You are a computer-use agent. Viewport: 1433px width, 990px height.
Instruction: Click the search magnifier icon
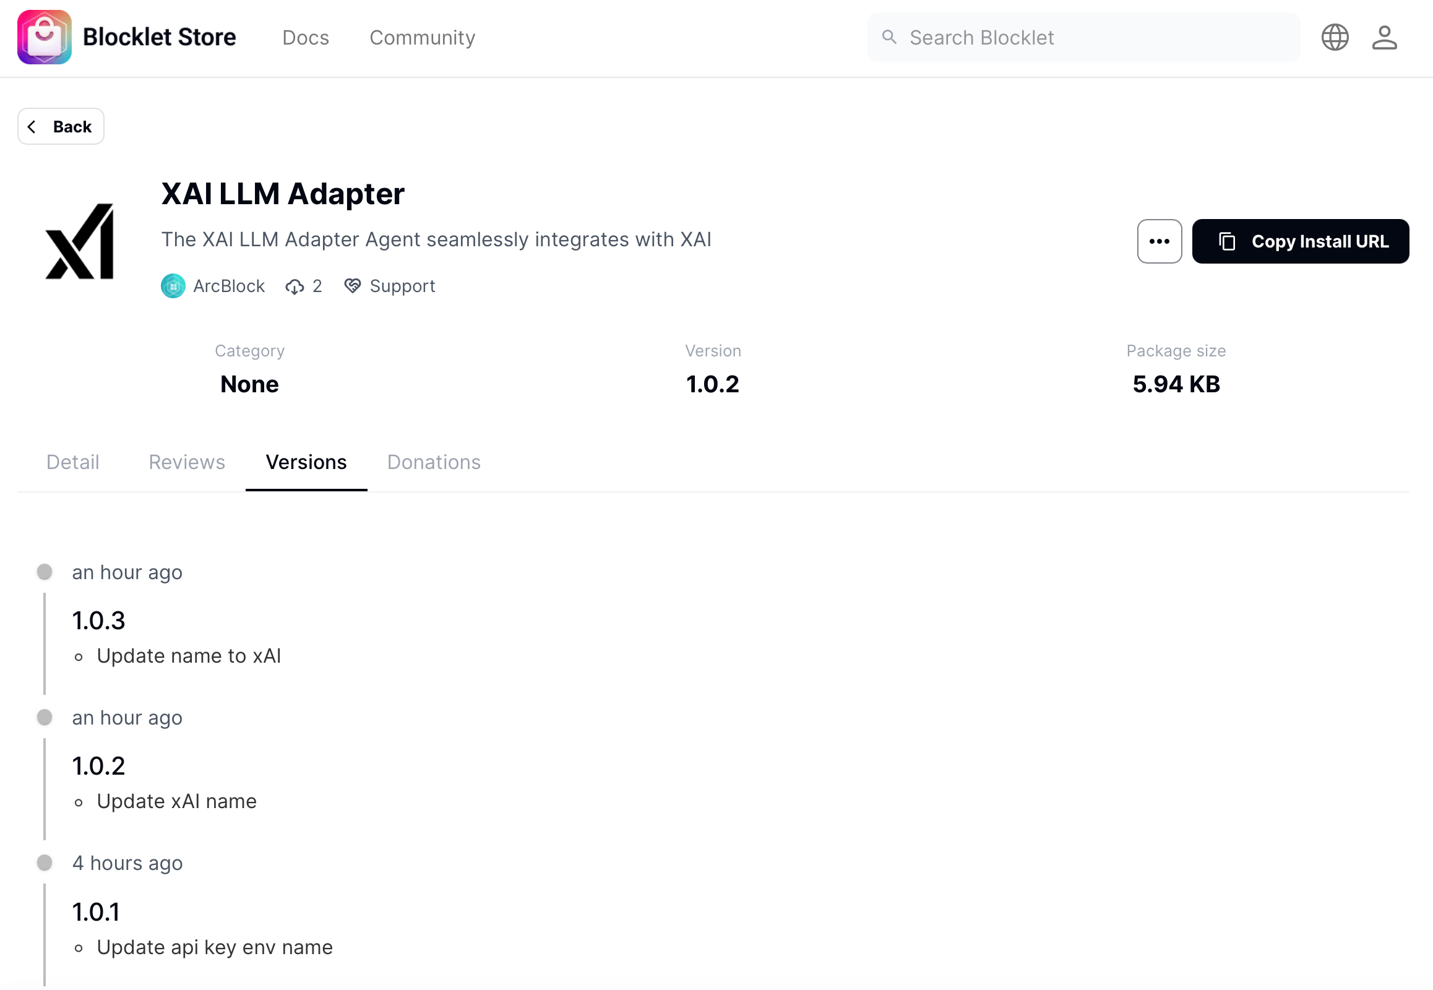[x=889, y=37]
